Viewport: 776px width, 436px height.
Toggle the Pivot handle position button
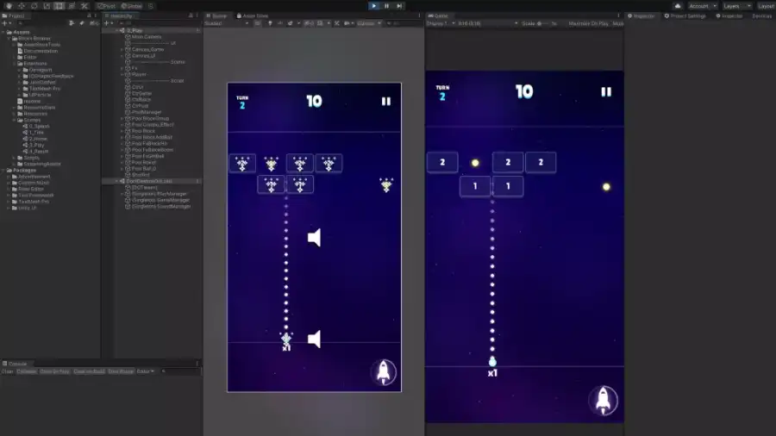(x=108, y=6)
